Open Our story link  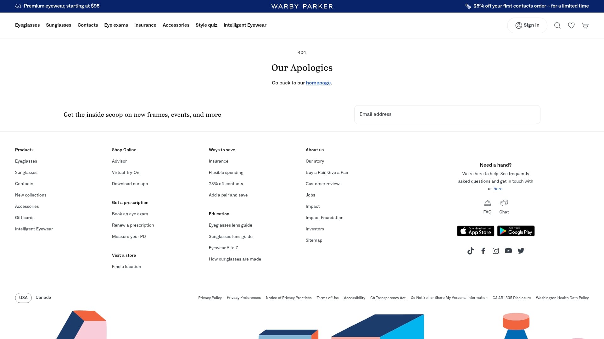click(315, 161)
